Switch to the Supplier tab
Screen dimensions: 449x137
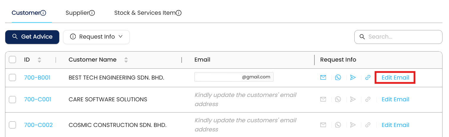coord(77,13)
